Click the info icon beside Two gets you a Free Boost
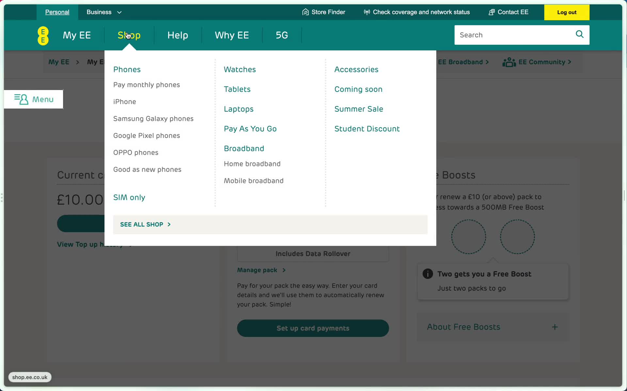This screenshot has width=627, height=391. (x=428, y=274)
